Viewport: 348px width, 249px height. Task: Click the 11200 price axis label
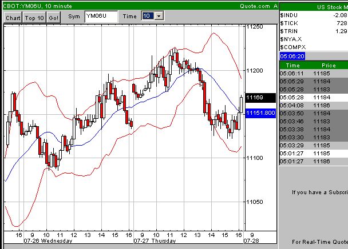[255, 70]
